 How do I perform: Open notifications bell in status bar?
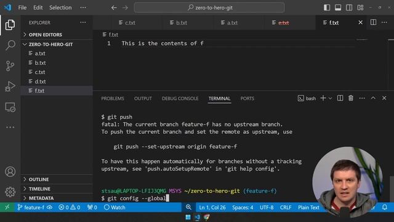pos(384,207)
